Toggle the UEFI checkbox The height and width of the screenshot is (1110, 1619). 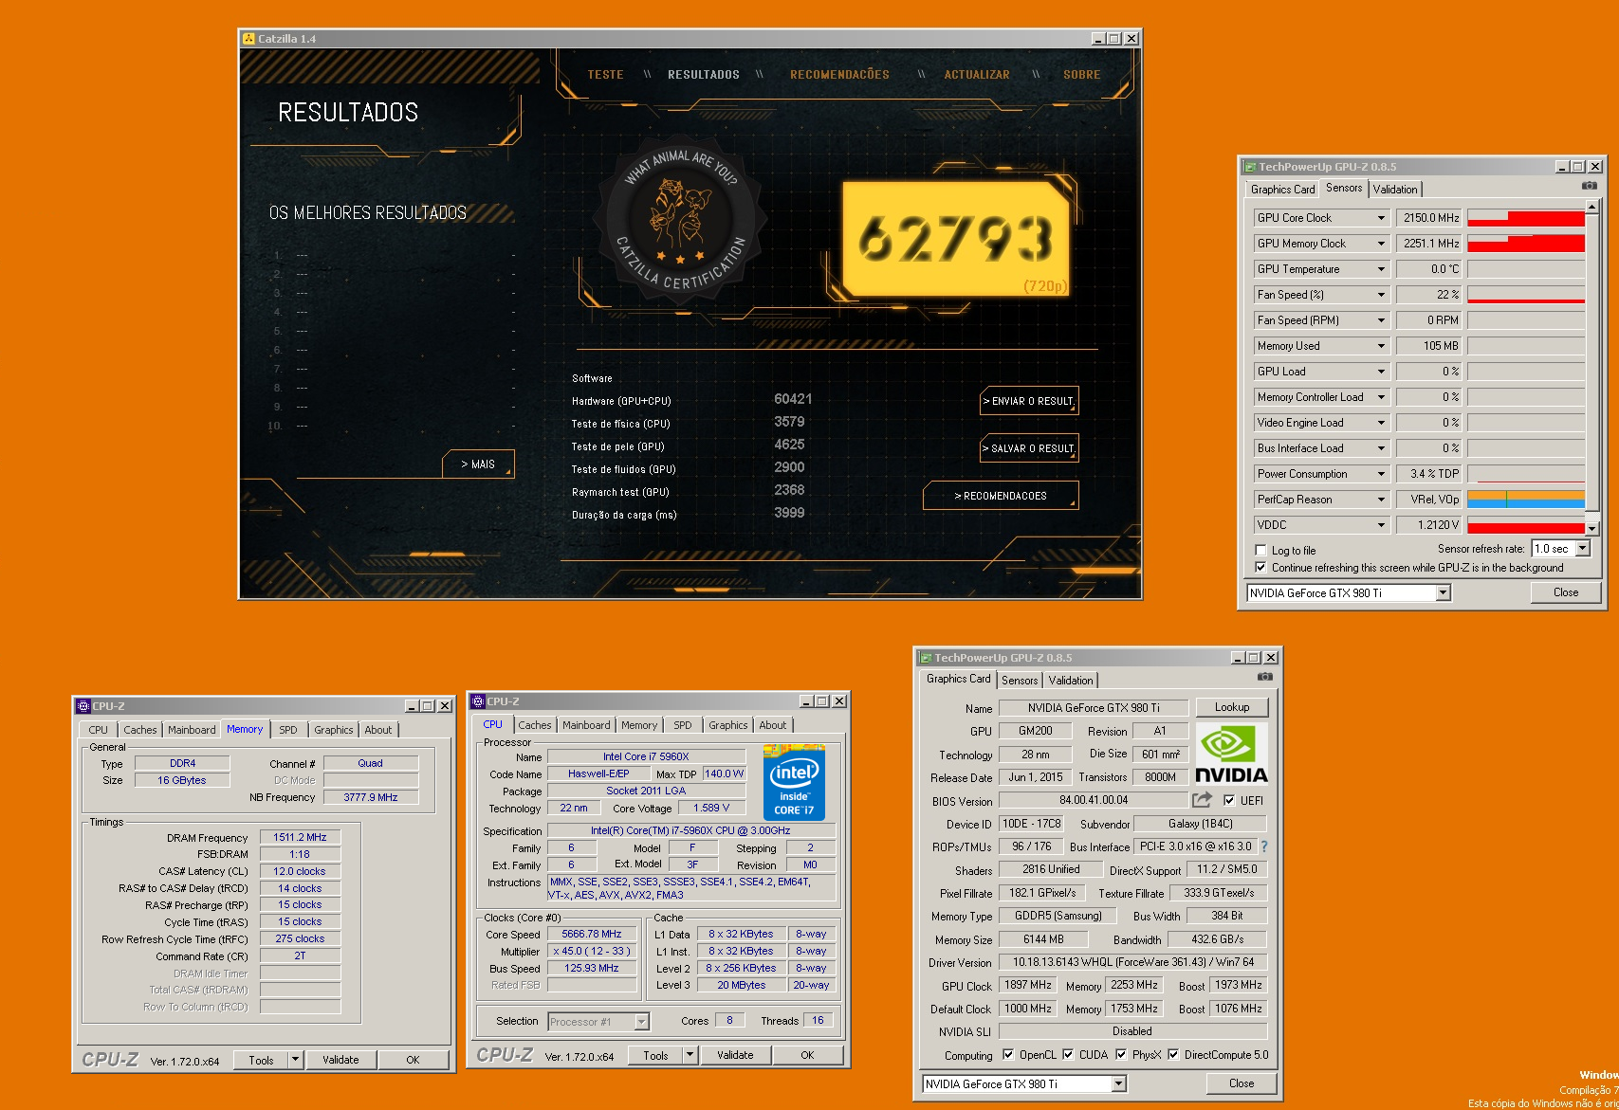tap(1229, 800)
